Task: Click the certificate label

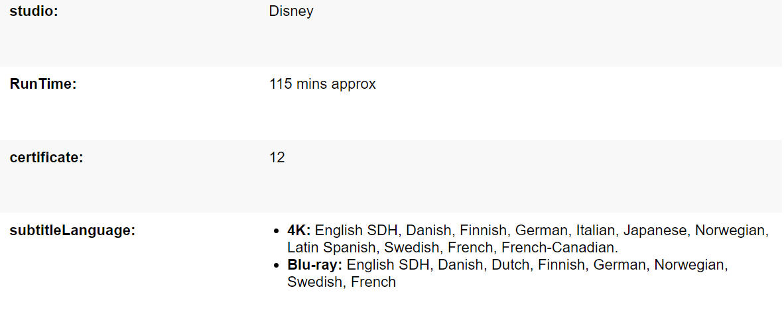Action: (46, 157)
